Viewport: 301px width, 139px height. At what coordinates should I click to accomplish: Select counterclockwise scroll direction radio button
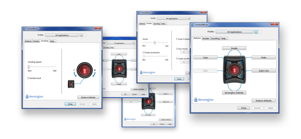[x=74, y=70]
